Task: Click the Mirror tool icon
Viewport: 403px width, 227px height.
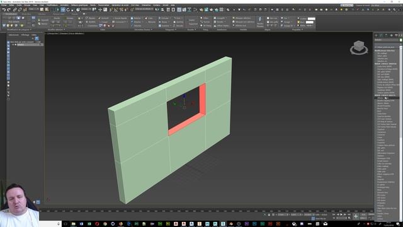Action: 157,9
